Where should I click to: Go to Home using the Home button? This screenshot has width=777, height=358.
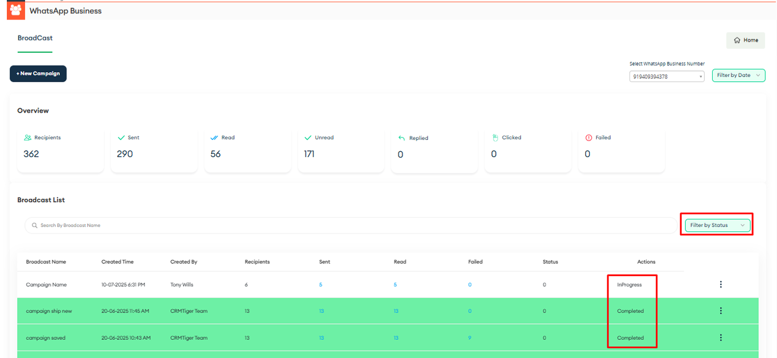(x=746, y=40)
